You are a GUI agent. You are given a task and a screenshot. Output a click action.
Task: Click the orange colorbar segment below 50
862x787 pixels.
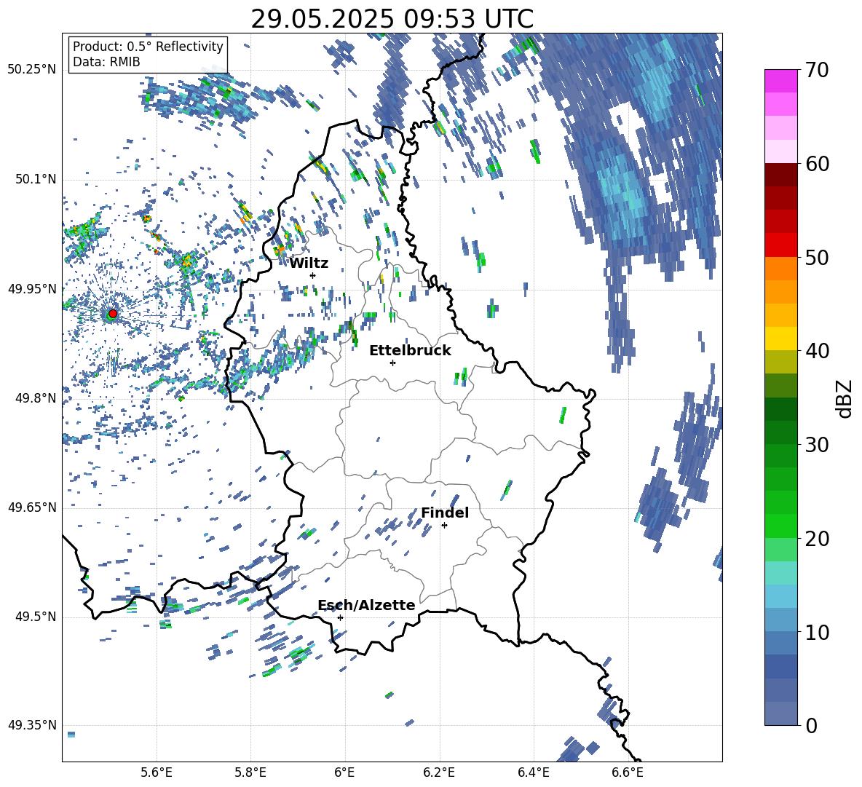[x=780, y=269]
